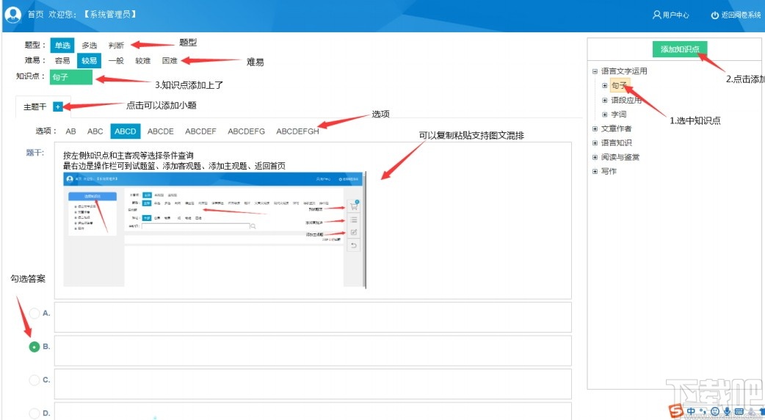Click into option A text field
The image size is (765, 420).
(313, 317)
